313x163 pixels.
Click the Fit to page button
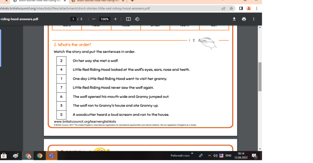click(128, 19)
